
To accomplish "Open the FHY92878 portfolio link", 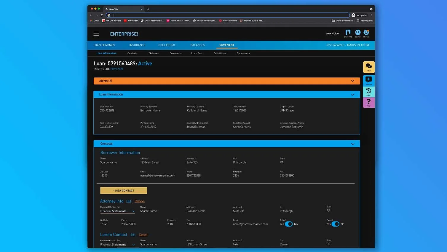I will point(117,69).
